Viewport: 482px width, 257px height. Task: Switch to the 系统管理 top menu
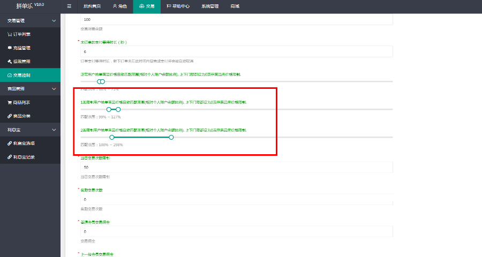tap(210, 6)
